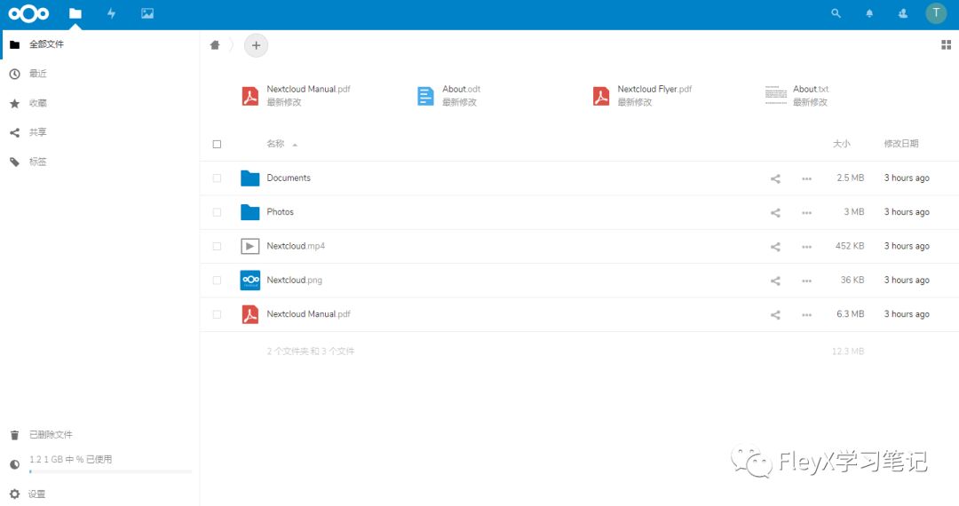
Task: Tick the Nextcloud Manual.pdf row checkbox
Action: 217,314
